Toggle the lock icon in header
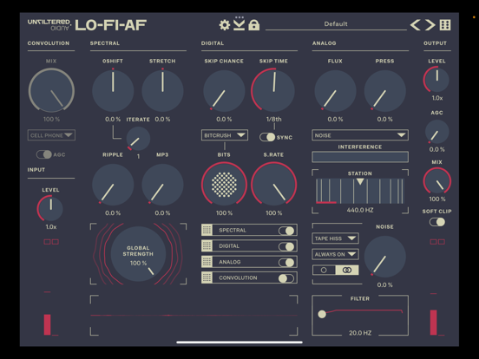The width and height of the screenshot is (479, 359). tap(254, 25)
